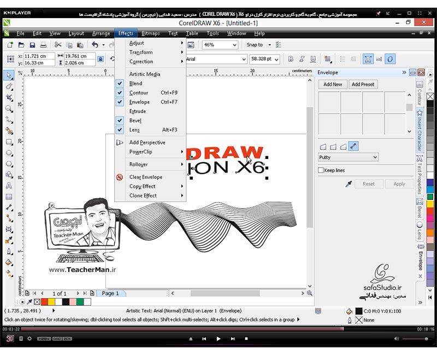Expand the PowerClip submenu
Viewport: 437px width, 355px height.
coord(151,152)
